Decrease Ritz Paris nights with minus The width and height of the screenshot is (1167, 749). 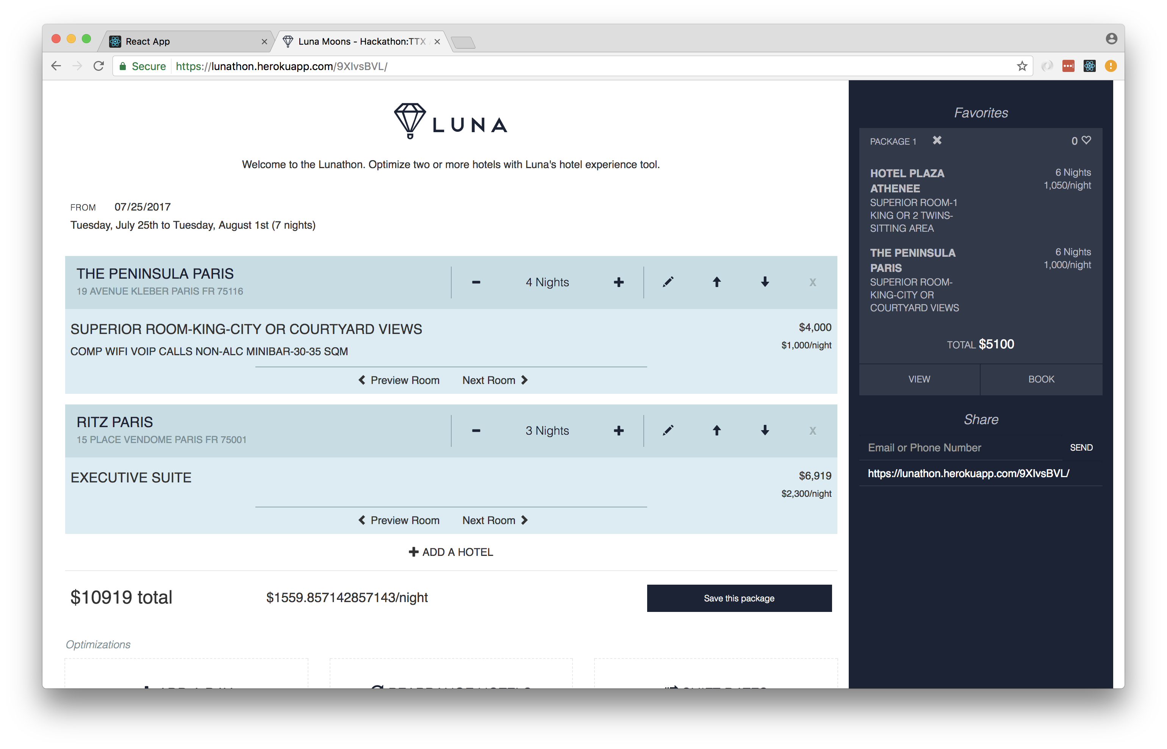[476, 431]
